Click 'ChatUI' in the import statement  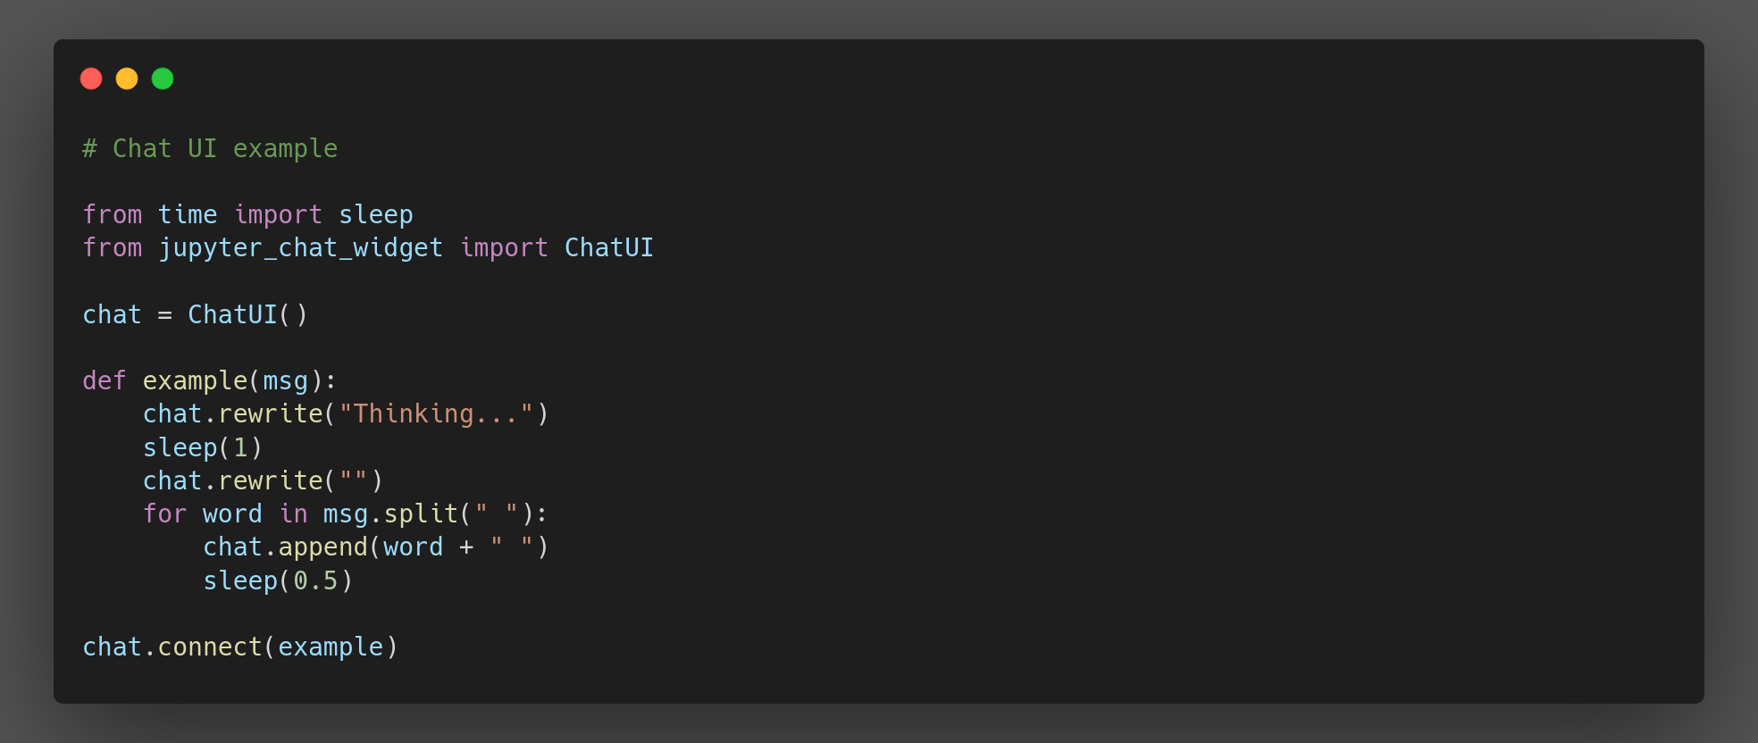tap(608, 248)
